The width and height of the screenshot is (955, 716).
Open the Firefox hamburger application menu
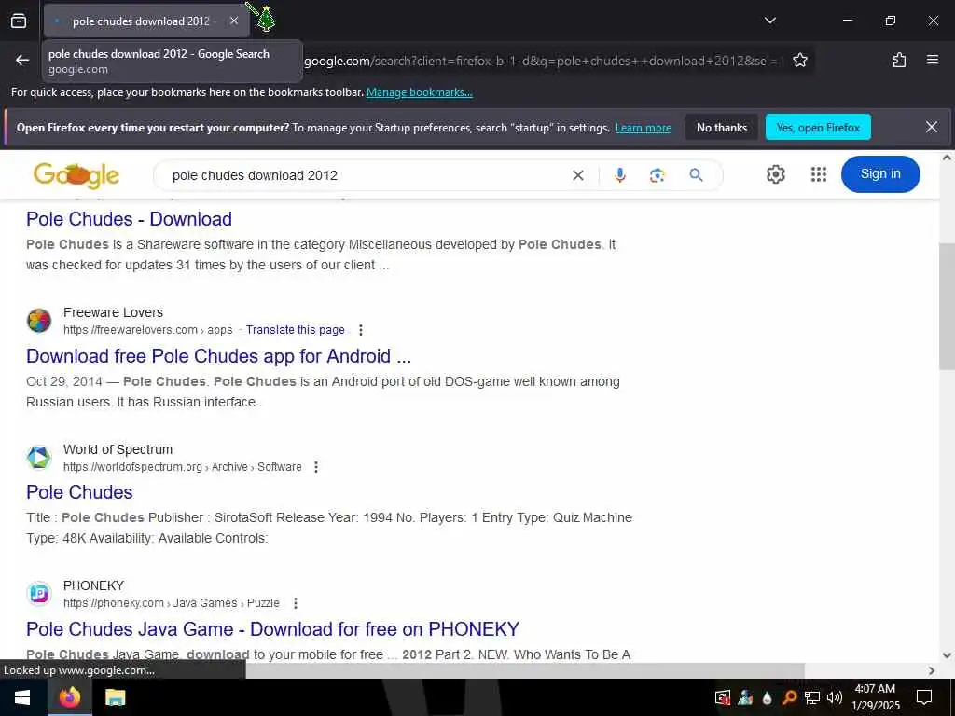932,60
